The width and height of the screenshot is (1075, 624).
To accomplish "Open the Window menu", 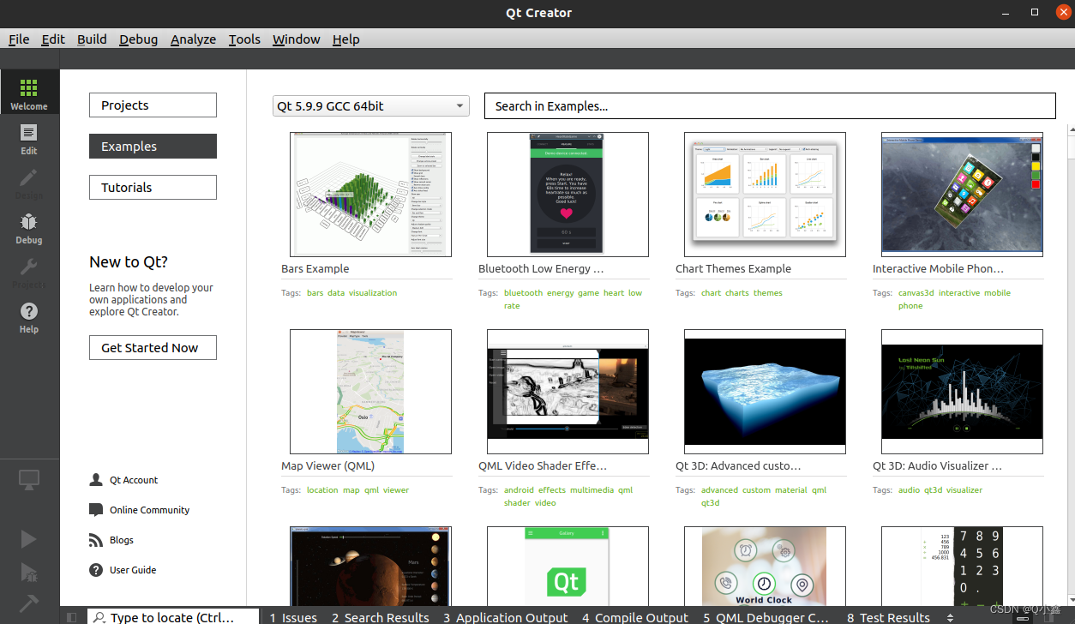I will pyautogui.click(x=296, y=39).
